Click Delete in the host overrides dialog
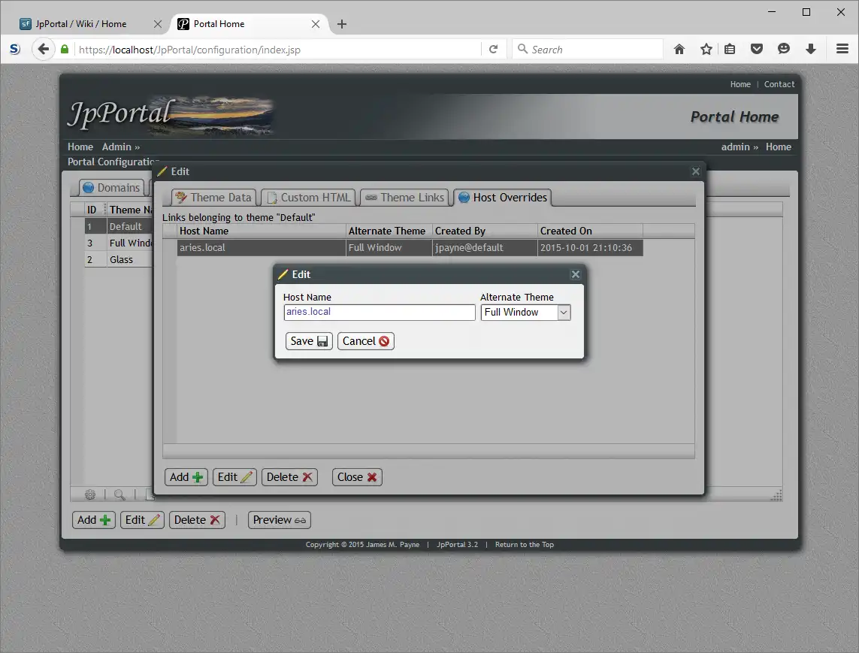 pyautogui.click(x=289, y=477)
